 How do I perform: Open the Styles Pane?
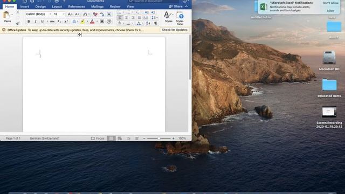[180, 18]
